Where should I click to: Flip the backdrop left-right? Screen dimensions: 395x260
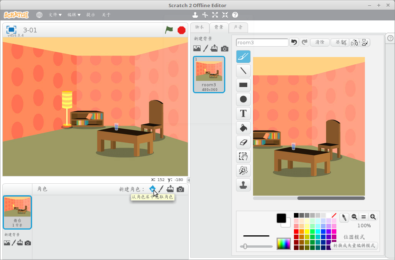354,42
